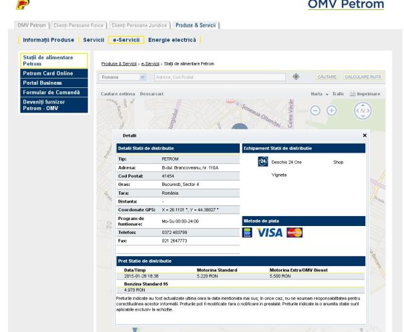Screen dimensions: 404x332
Task: Open the Clienti Persoane Juridice tab
Action: pos(139,25)
